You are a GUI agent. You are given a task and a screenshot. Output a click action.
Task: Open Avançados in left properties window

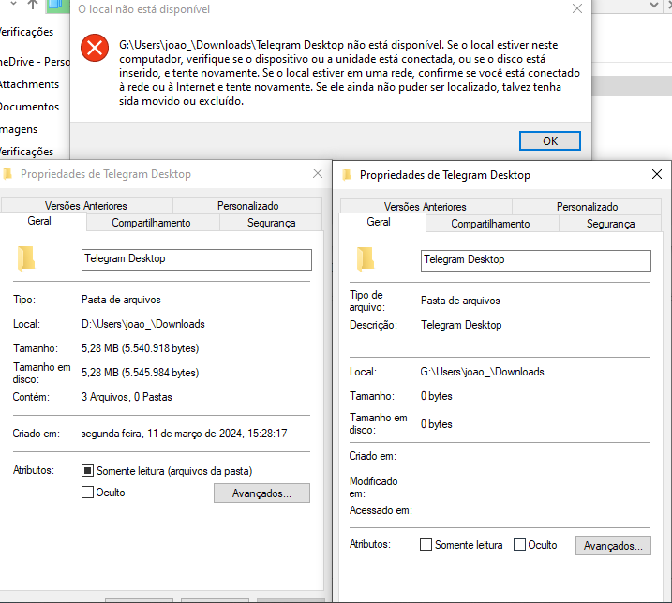tap(261, 493)
